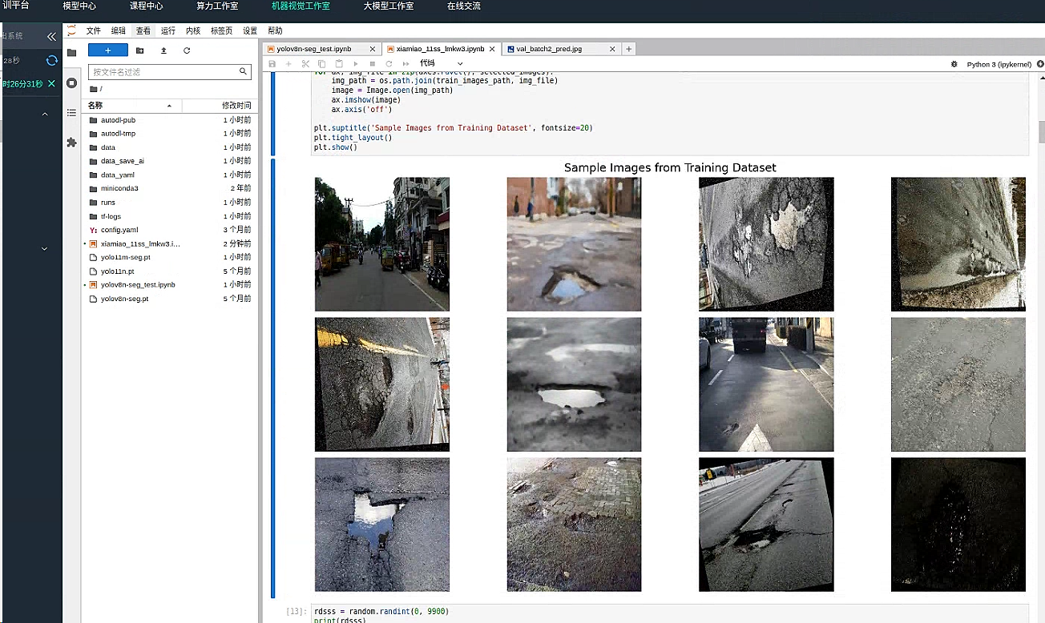Interrupt the kernel with stop icon
Image resolution: width=1045 pixels, height=623 pixels.
pyautogui.click(x=373, y=63)
